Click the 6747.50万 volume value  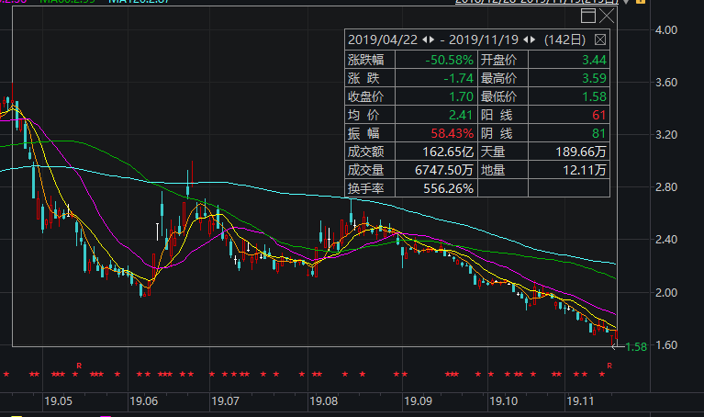coord(444,170)
